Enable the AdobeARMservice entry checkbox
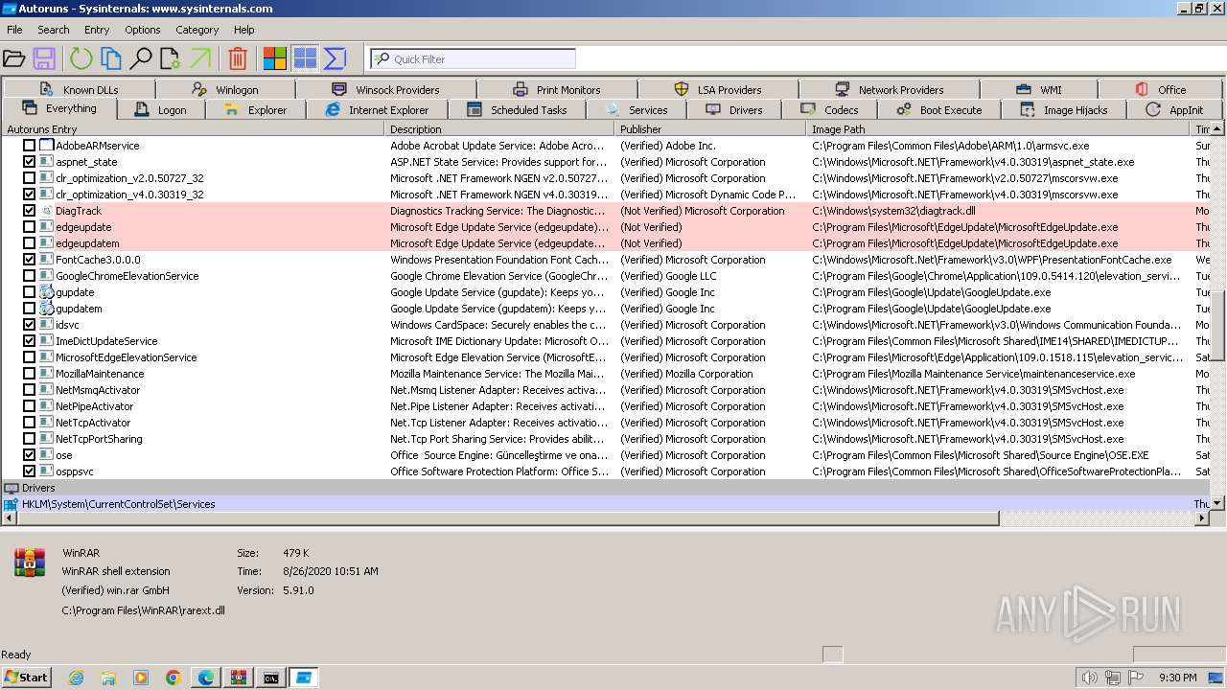This screenshot has height=690, width=1227. (29, 146)
